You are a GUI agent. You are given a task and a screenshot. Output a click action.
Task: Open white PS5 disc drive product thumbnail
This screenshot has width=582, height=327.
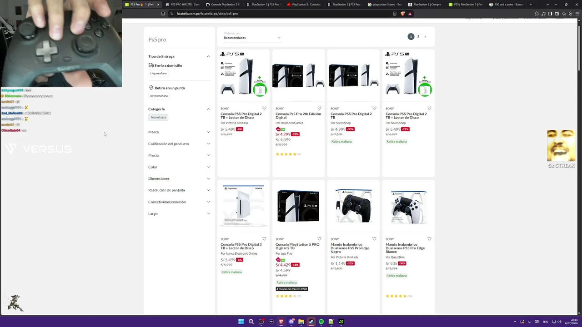pos(243,207)
